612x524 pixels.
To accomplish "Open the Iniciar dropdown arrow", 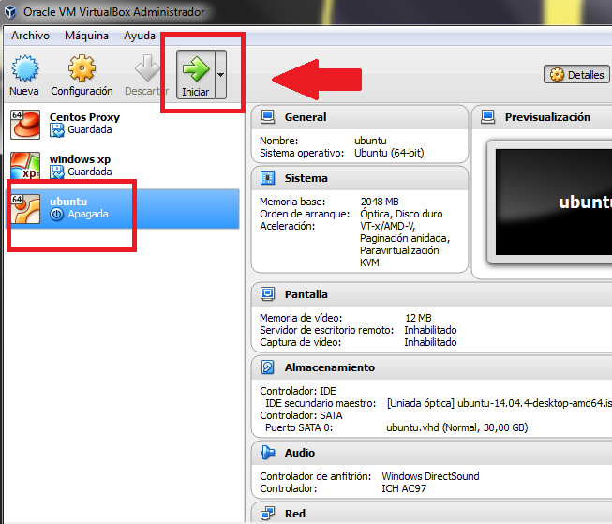I will click(221, 74).
